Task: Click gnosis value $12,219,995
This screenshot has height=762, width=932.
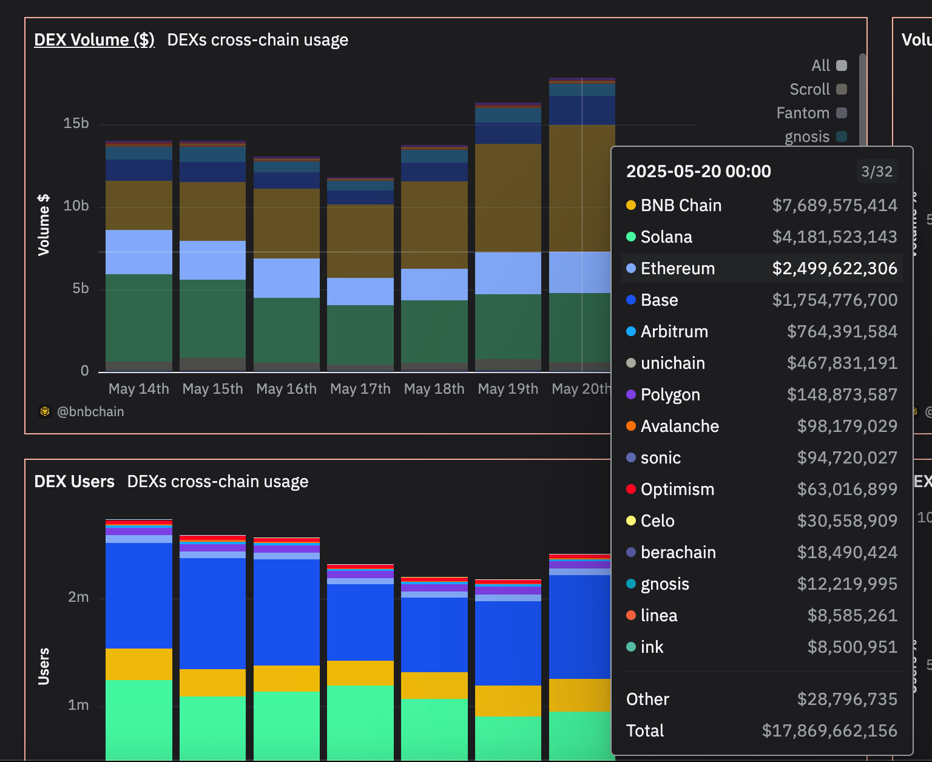Action: pyautogui.click(x=847, y=584)
